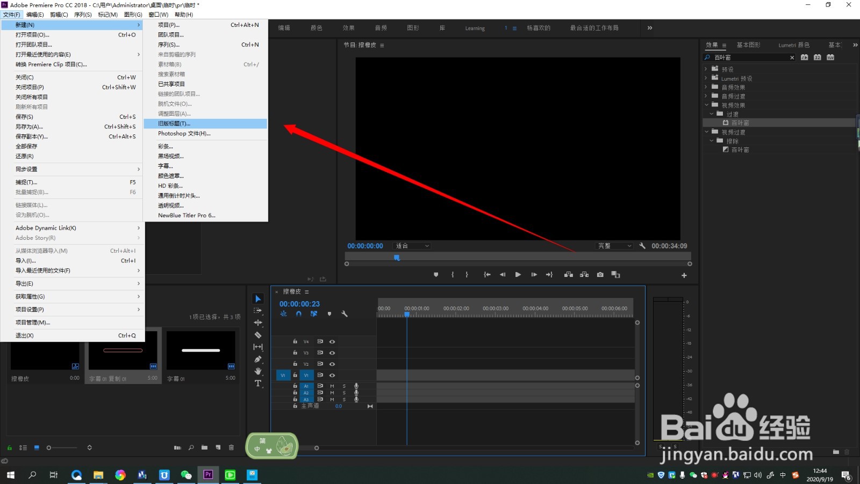
Task: Expand the Lumetri 预设 folder
Action: (x=706, y=78)
